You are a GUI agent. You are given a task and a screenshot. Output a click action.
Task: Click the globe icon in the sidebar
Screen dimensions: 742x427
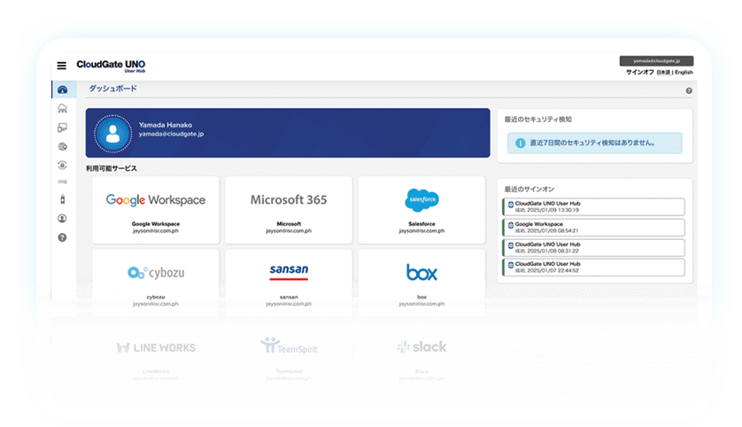(x=62, y=146)
